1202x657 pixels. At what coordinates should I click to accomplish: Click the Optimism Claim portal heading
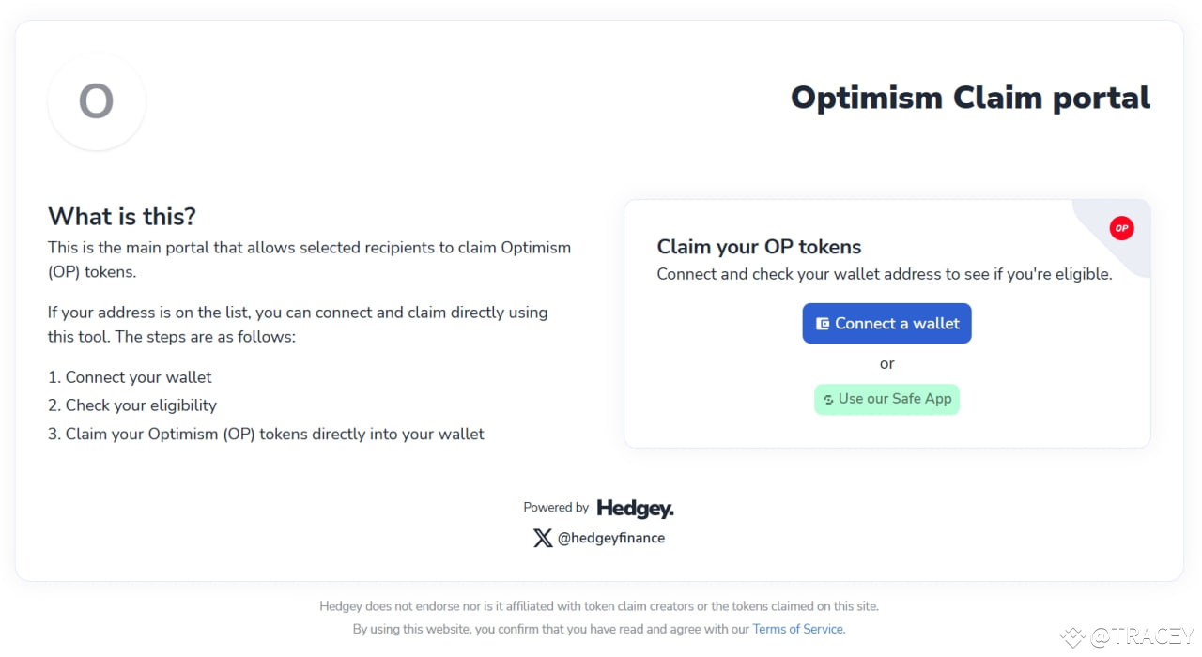970,97
